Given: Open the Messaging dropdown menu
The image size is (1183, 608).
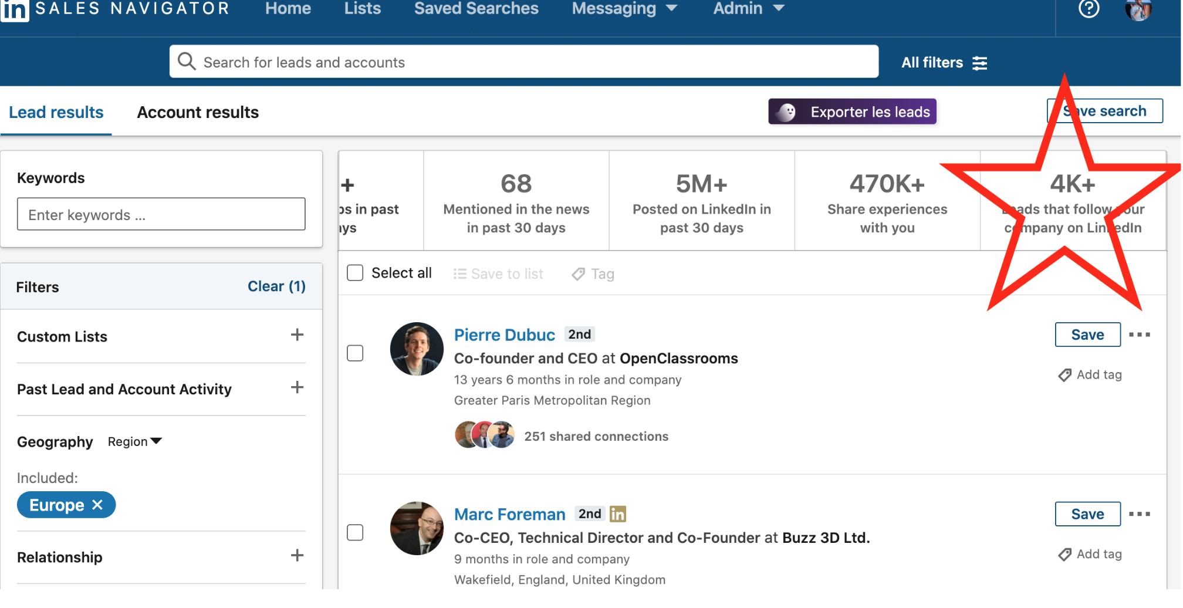Looking at the screenshot, I should click(x=624, y=9).
